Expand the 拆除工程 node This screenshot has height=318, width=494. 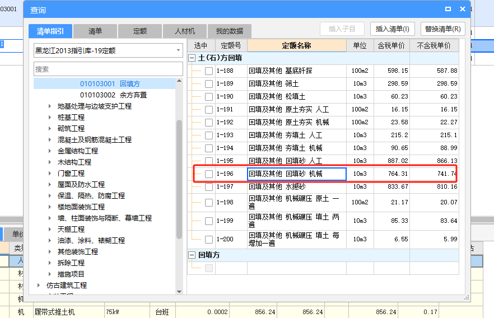point(49,263)
